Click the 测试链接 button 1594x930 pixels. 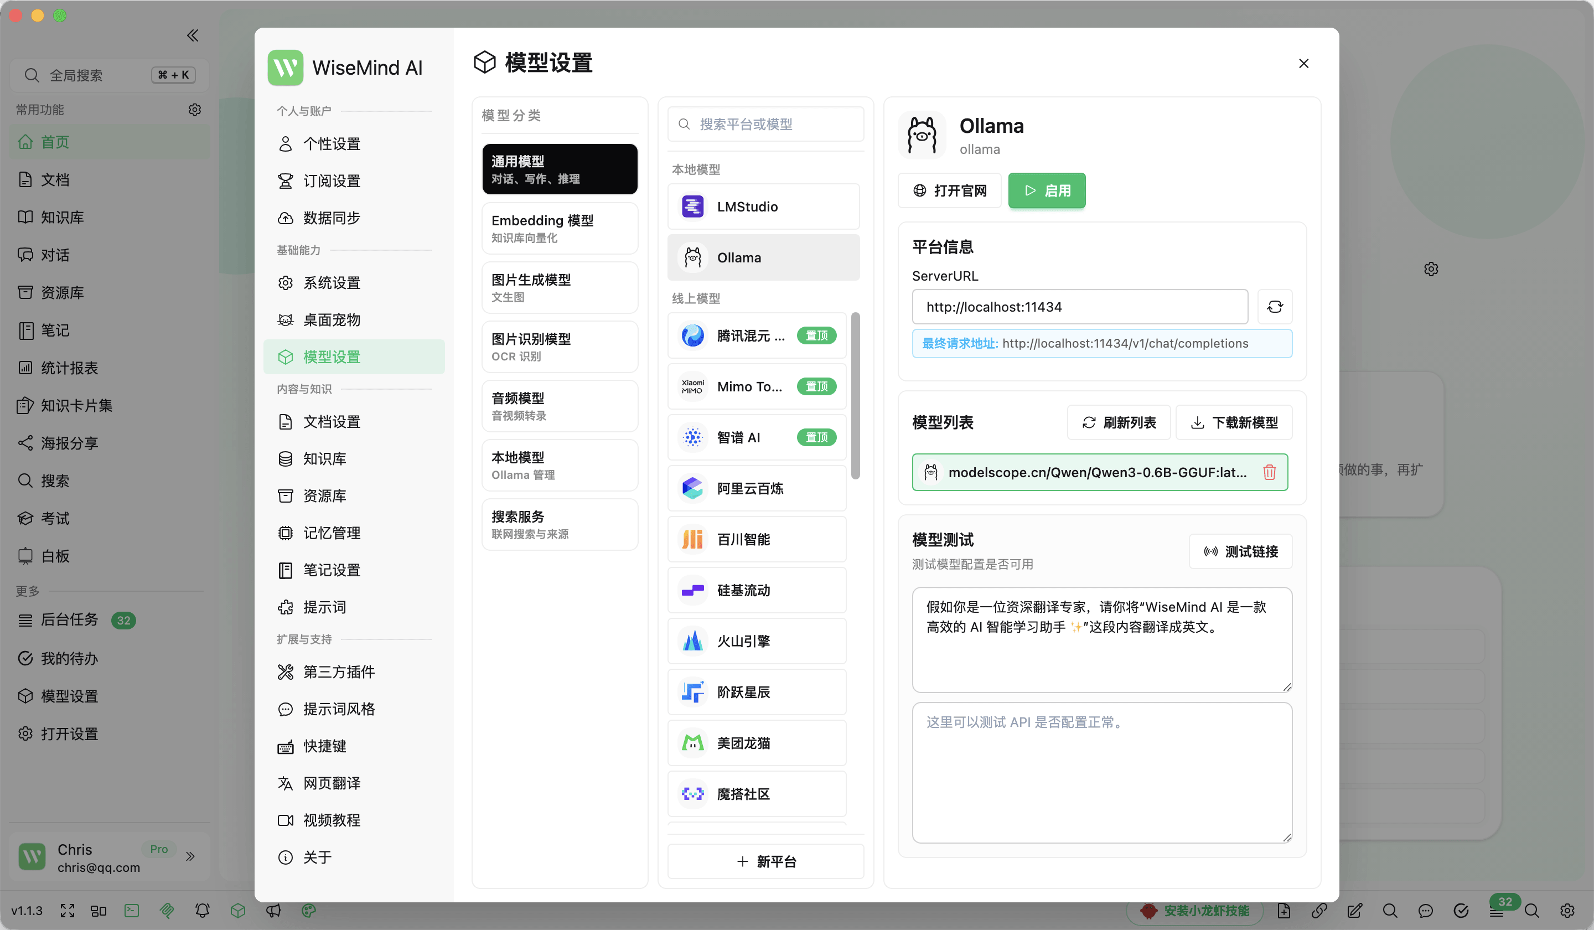pyautogui.click(x=1240, y=552)
